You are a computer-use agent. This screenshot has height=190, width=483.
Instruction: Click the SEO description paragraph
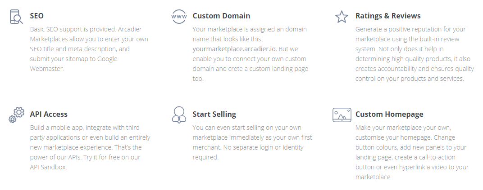pos(89,49)
